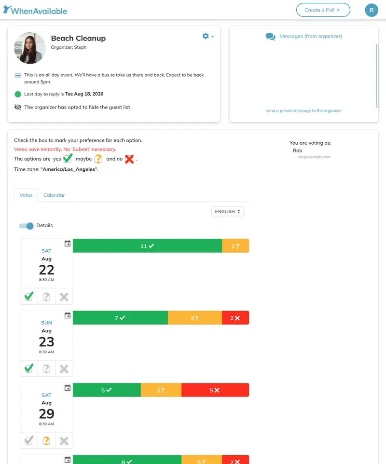Click the date number 23
Image resolution: width=386 pixels, height=464 pixels.
coord(46,342)
